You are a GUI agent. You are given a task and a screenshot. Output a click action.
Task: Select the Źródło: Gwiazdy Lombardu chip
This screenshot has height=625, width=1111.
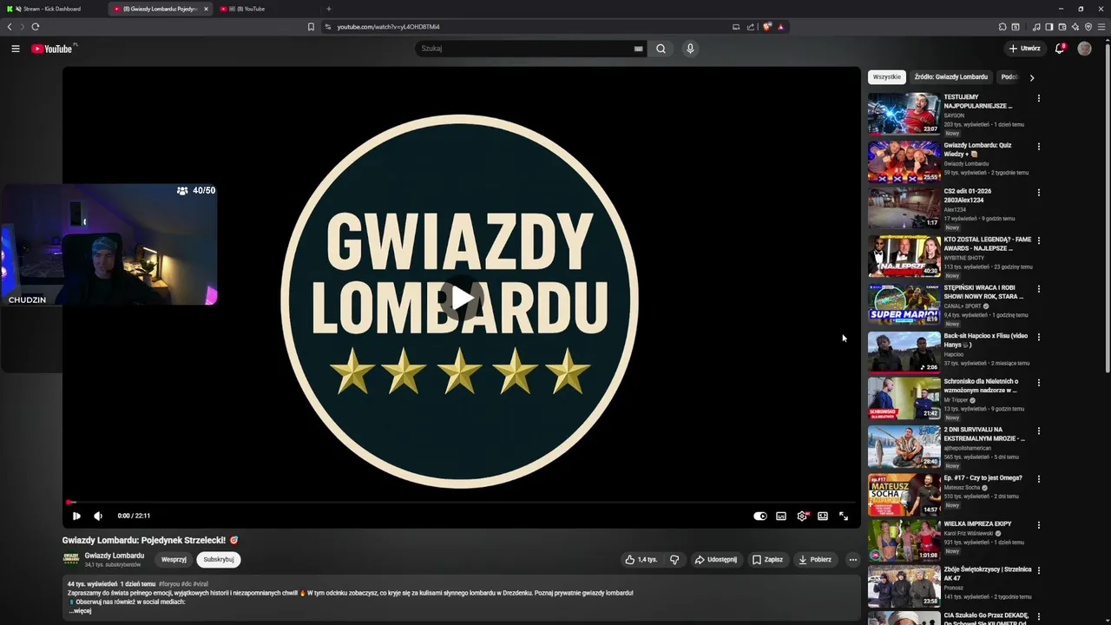[x=950, y=77]
